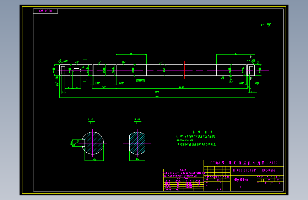The height and width of the screenshot is (200, 308).
Task: Select the B-B section label text
Action: [137, 120]
